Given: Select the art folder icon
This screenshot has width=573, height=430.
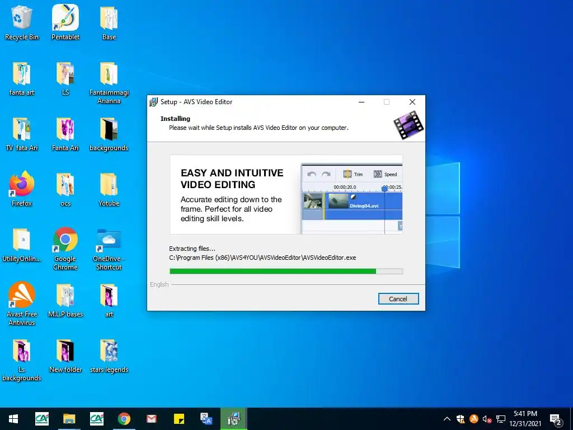Looking at the screenshot, I should pos(109,301).
